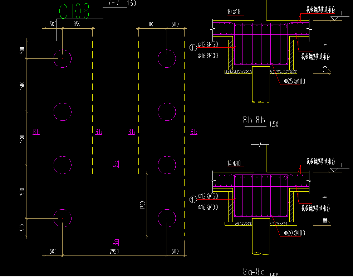Click the 10Φ18 rebar annotation
Image resolution: width=353 pixels, height=277 pixels.
point(234,12)
